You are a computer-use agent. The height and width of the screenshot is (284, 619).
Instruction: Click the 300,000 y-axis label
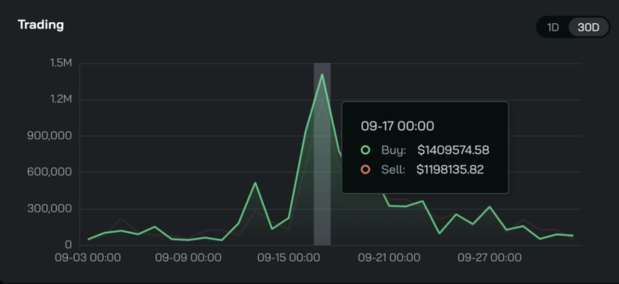(x=50, y=209)
